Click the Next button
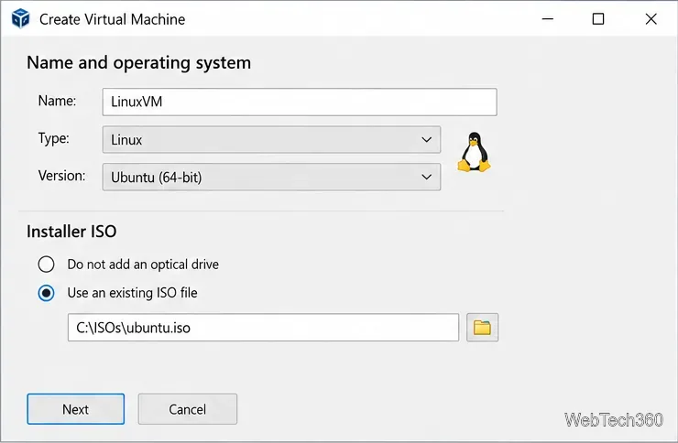Viewport: 678px width, 443px height. [76, 409]
